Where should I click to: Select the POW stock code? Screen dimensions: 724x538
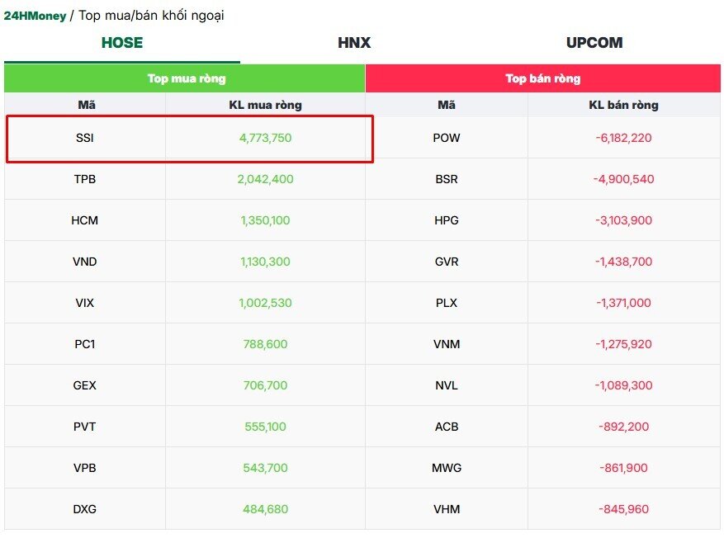tap(447, 138)
